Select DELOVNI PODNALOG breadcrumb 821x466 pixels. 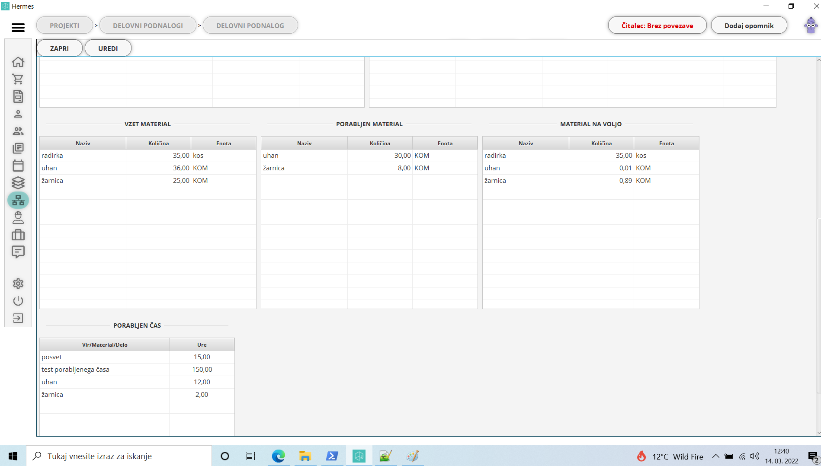pyautogui.click(x=250, y=26)
